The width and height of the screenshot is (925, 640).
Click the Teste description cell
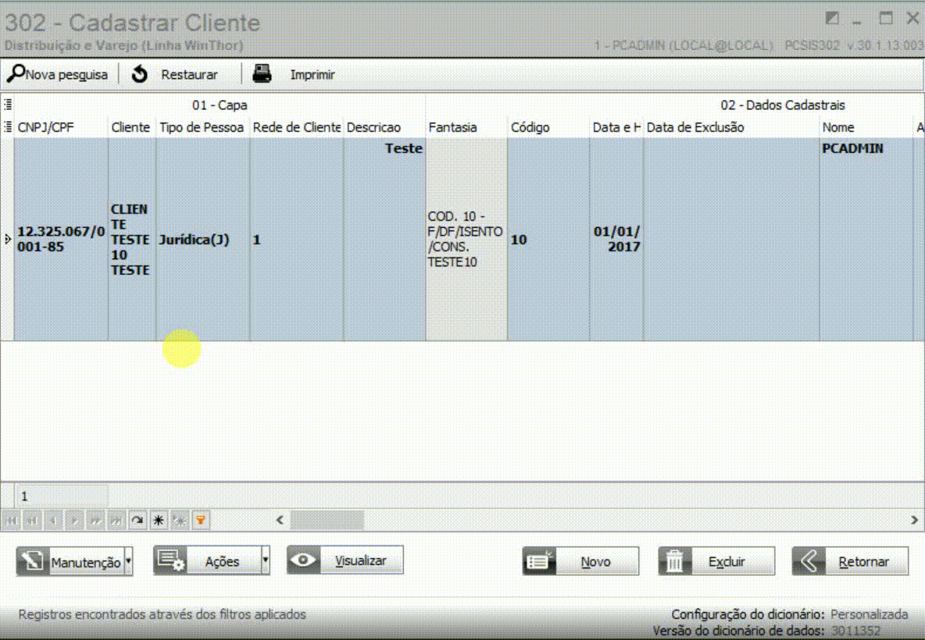(x=384, y=240)
